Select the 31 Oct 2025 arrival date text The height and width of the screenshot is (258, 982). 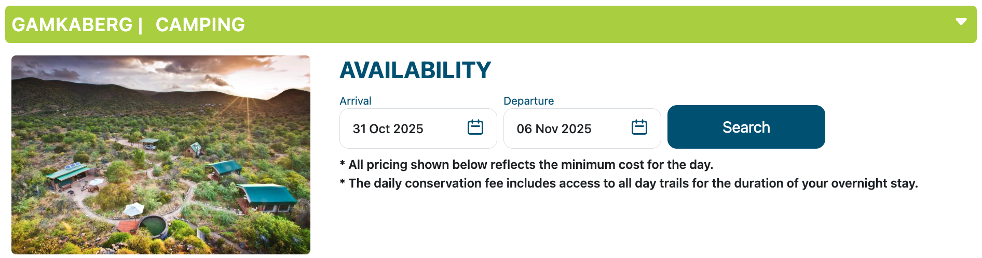(388, 129)
